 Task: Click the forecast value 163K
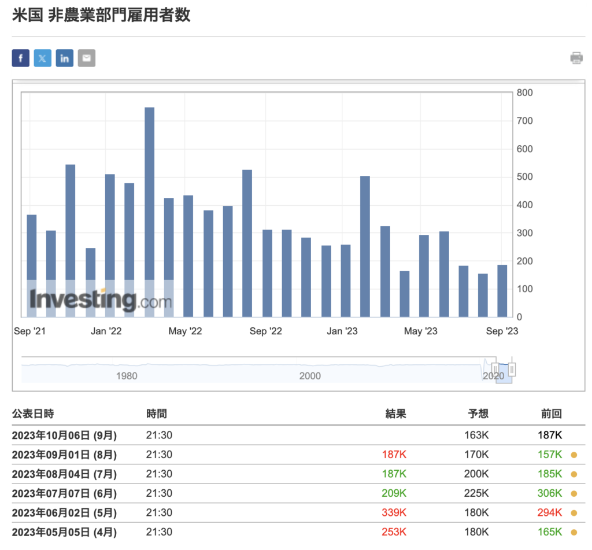[x=476, y=435]
